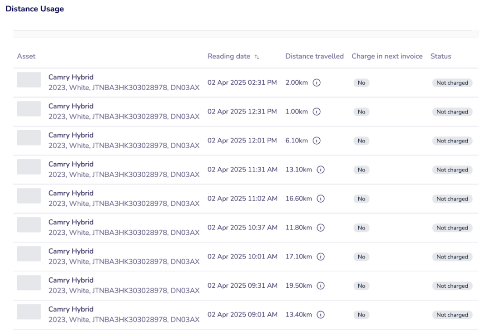Click the Asset column header
This screenshot has height=331, width=480.
[x=26, y=56]
